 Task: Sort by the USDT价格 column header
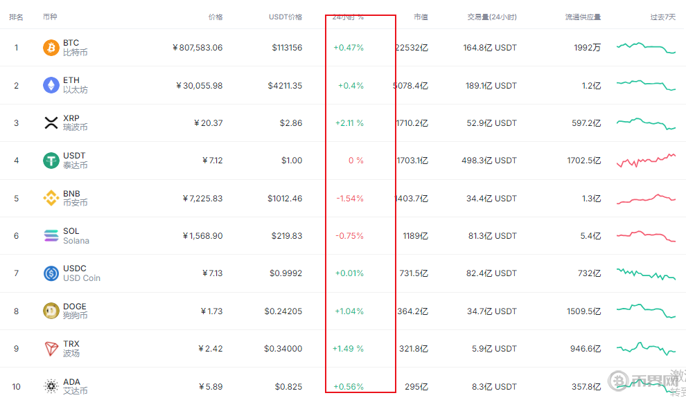pos(285,17)
